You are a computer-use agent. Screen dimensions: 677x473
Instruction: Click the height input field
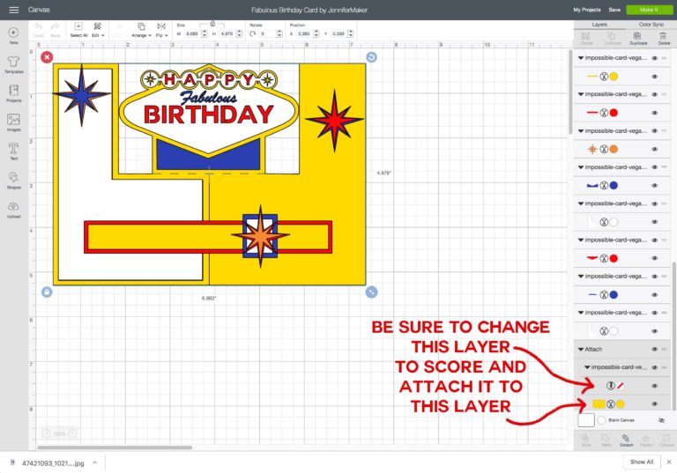[227, 33]
